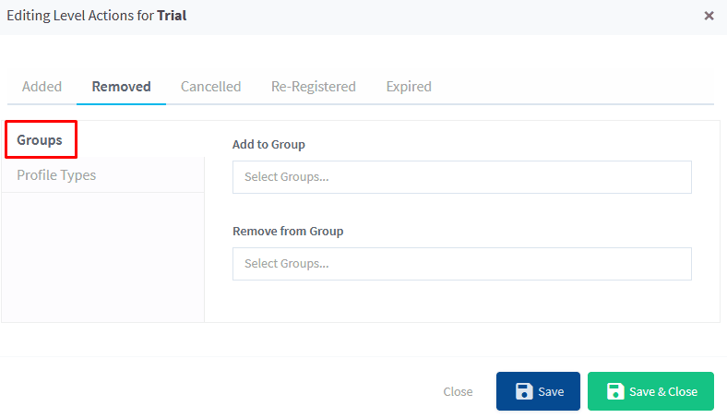Viewport: 727px width, 418px height.
Task: Open the Cancelled tab
Action: pyautogui.click(x=210, y=87)
